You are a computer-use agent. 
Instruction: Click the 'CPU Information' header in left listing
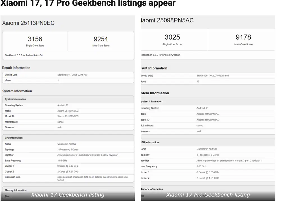pos(14,138)
